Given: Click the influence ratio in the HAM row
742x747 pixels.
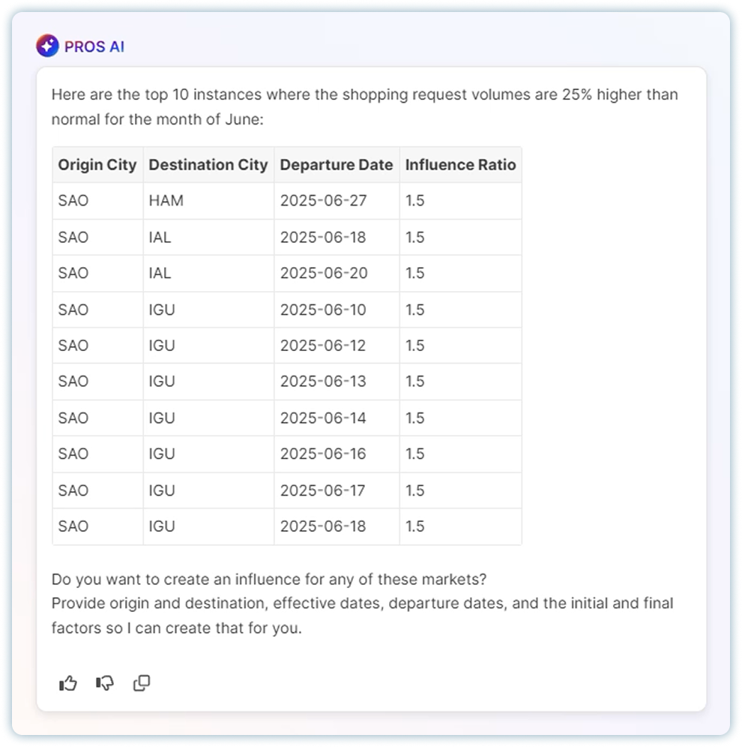Looking at the screenshot, I should [461, 200].
